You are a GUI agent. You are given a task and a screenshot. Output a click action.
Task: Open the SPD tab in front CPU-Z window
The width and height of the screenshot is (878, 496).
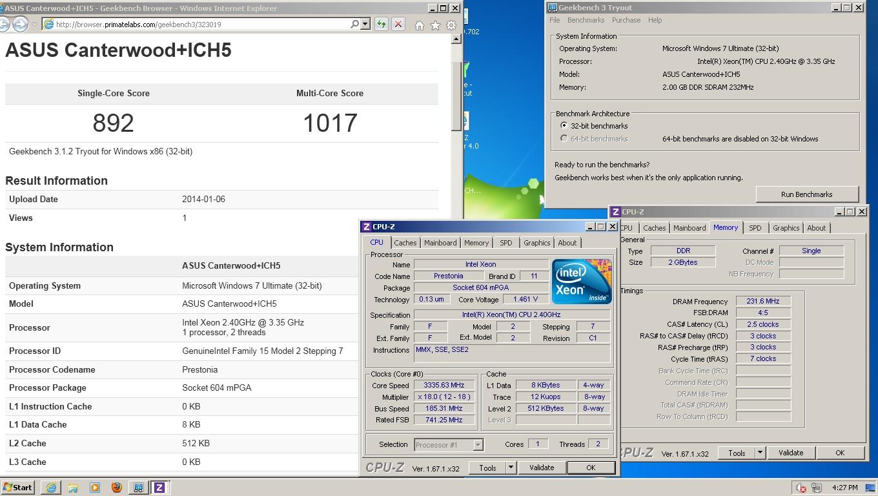pos(505,243)
